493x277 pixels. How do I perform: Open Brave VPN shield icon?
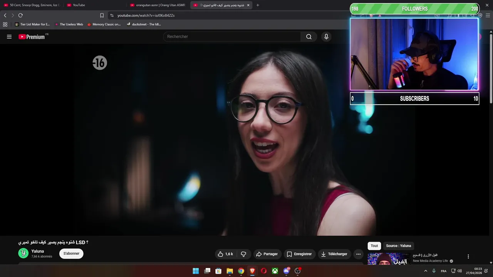480,15
